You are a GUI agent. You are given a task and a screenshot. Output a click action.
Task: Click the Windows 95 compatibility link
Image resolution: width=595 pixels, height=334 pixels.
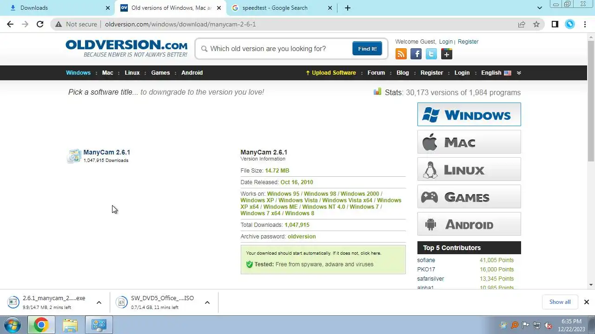click(x=283, y=194)
